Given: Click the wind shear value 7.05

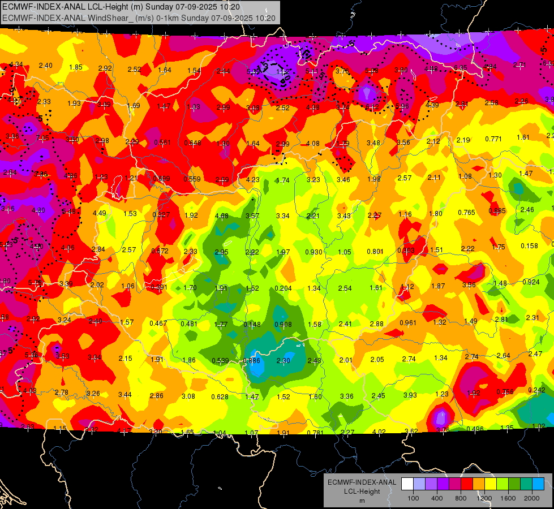Looking at the screenshot, I should coord(42,138).
